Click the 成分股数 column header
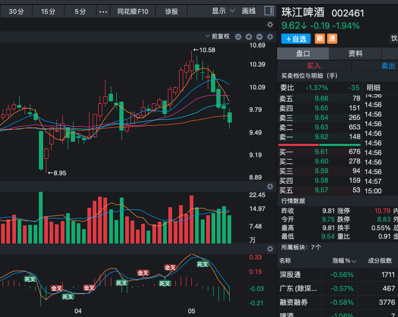The width and height of the screenshot is (398, 317). tap(380, 261)
